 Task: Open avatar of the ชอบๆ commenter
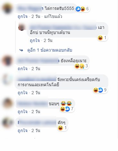pyautogui.click(x=7, y=104)
